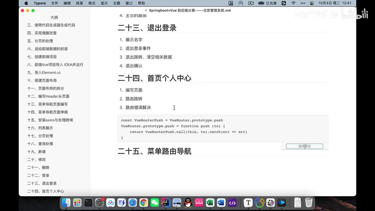Jump to outline item 二十二、登录
The height and width of the screenshot is (211, 375).
[38, 176]
